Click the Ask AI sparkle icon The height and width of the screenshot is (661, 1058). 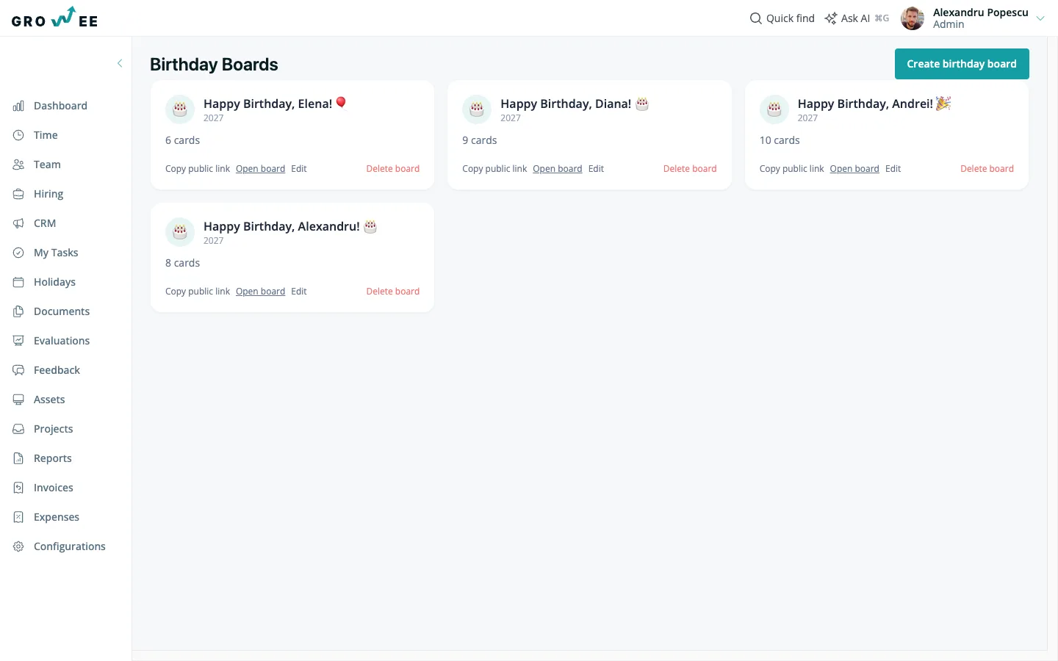point(831,18)
